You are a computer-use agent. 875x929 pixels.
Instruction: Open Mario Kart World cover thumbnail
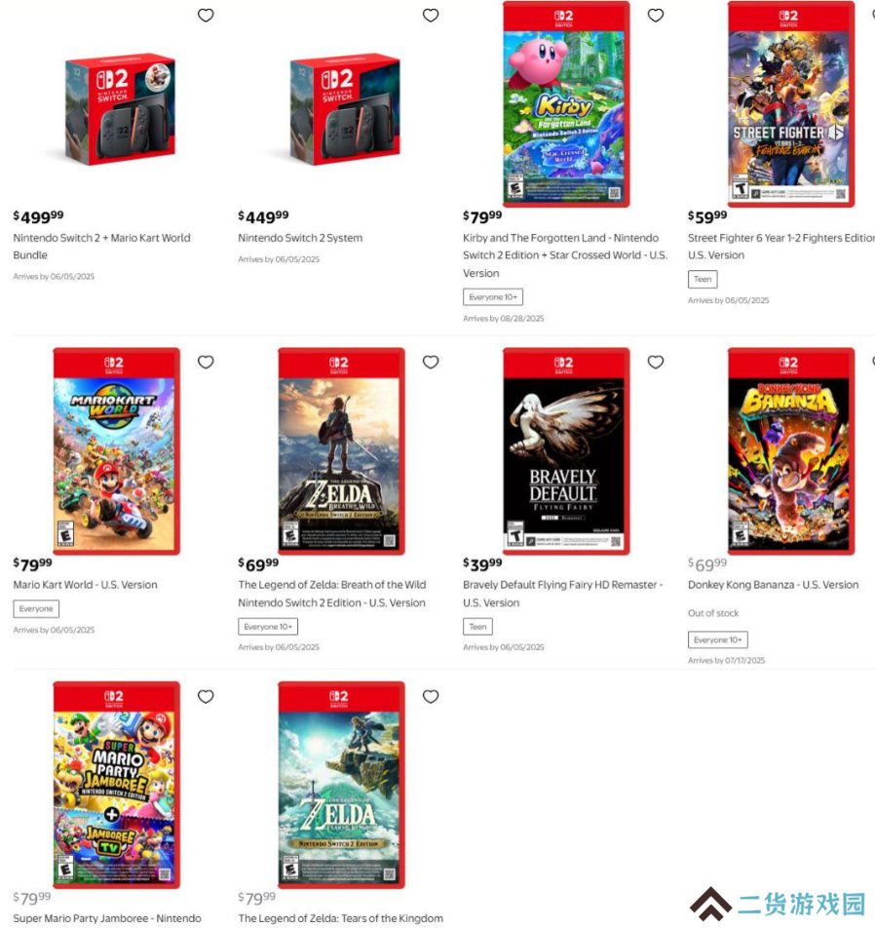[117, 451]
